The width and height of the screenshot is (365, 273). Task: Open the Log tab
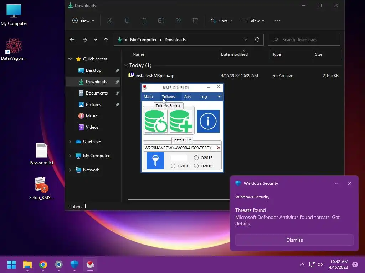[204, 97]
